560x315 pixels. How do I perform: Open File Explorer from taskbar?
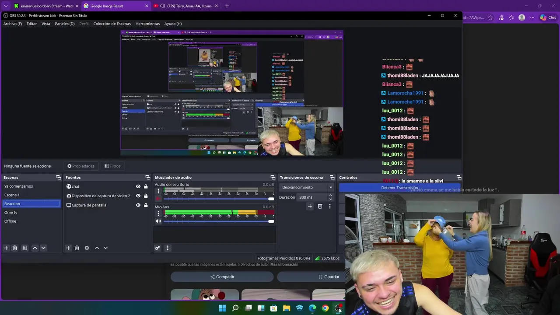tap(287, 308)
